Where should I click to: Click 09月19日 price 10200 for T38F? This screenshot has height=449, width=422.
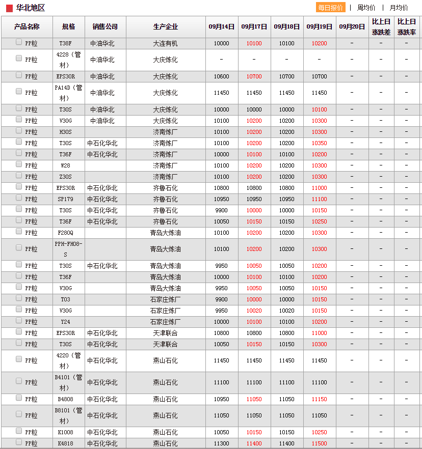pos(320,44)
